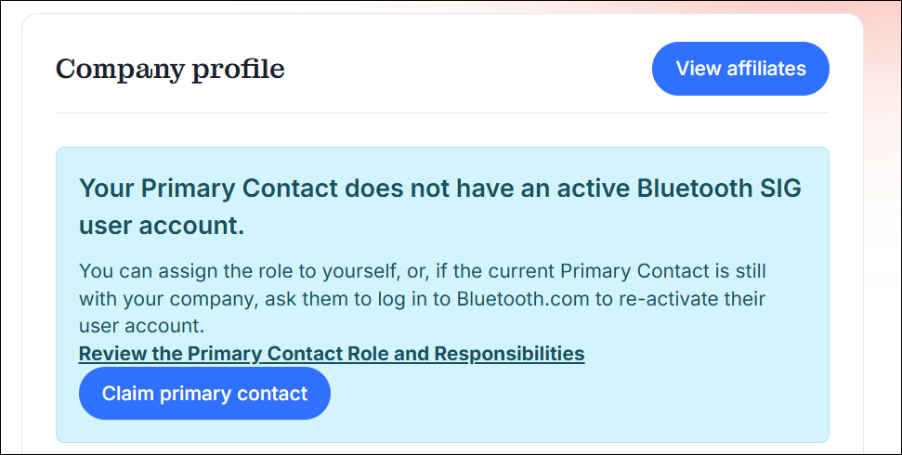Click 'with your company' in the notice text

click(x=149, y=300)
